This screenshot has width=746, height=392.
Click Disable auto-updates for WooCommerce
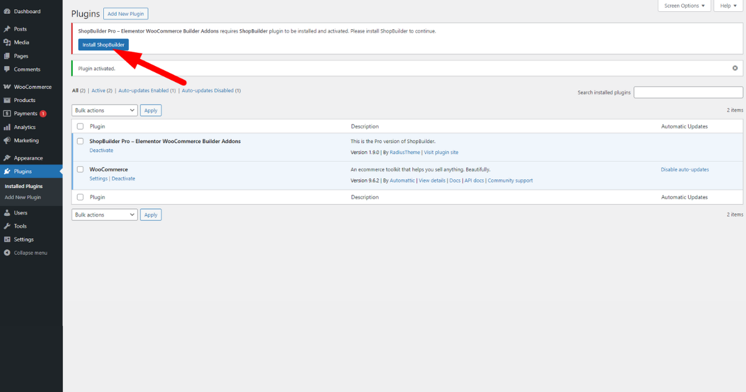[x=684, y=169]
